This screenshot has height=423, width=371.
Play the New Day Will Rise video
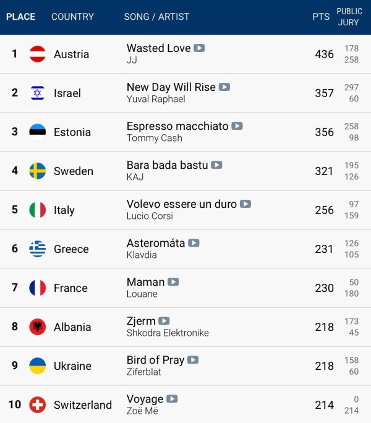(224, 87)
